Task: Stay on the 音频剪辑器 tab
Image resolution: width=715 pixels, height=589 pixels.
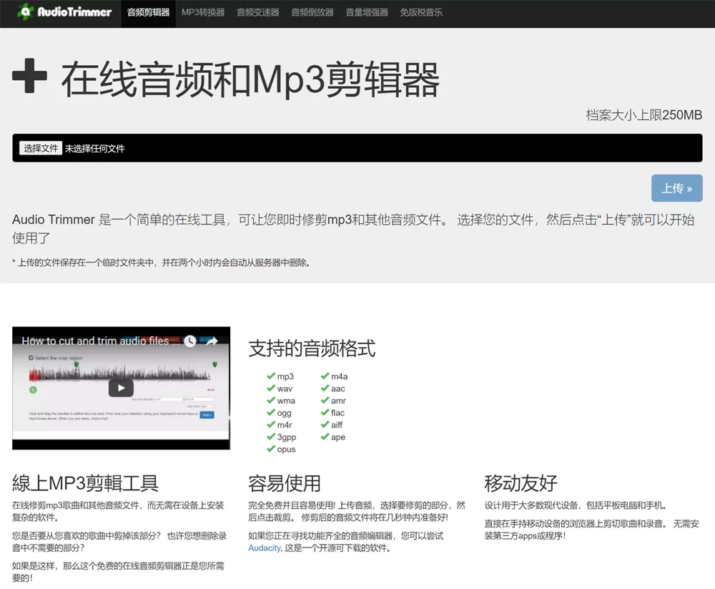Action: pyautogui.click(x=147, y=12)
